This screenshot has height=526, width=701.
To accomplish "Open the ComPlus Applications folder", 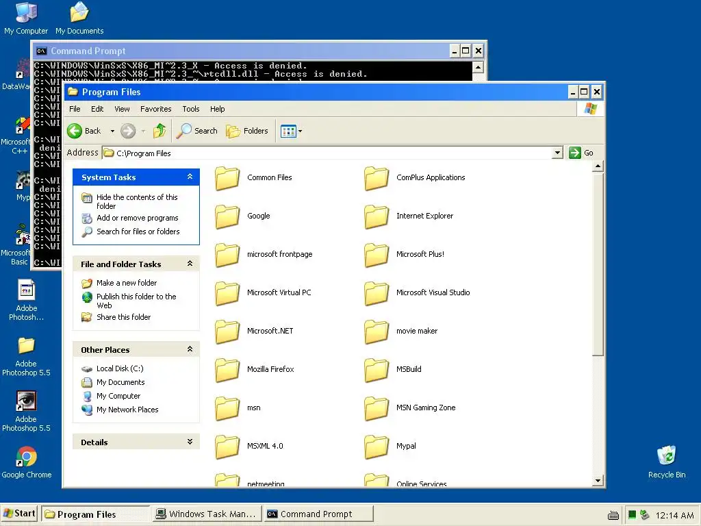I will pos(415,177).
